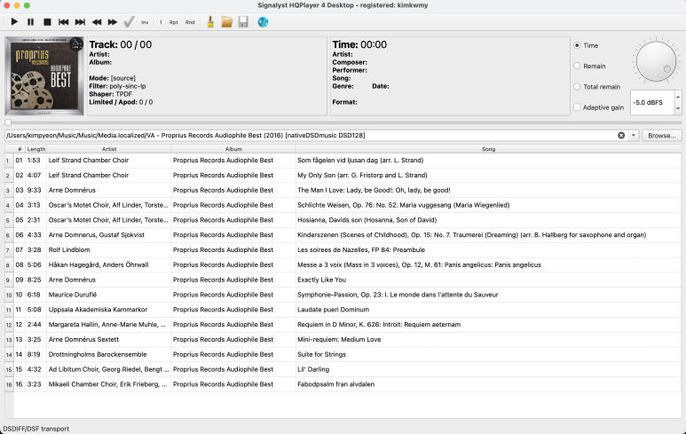Toggle the Rnd random playback button

(x=190, y=21)
